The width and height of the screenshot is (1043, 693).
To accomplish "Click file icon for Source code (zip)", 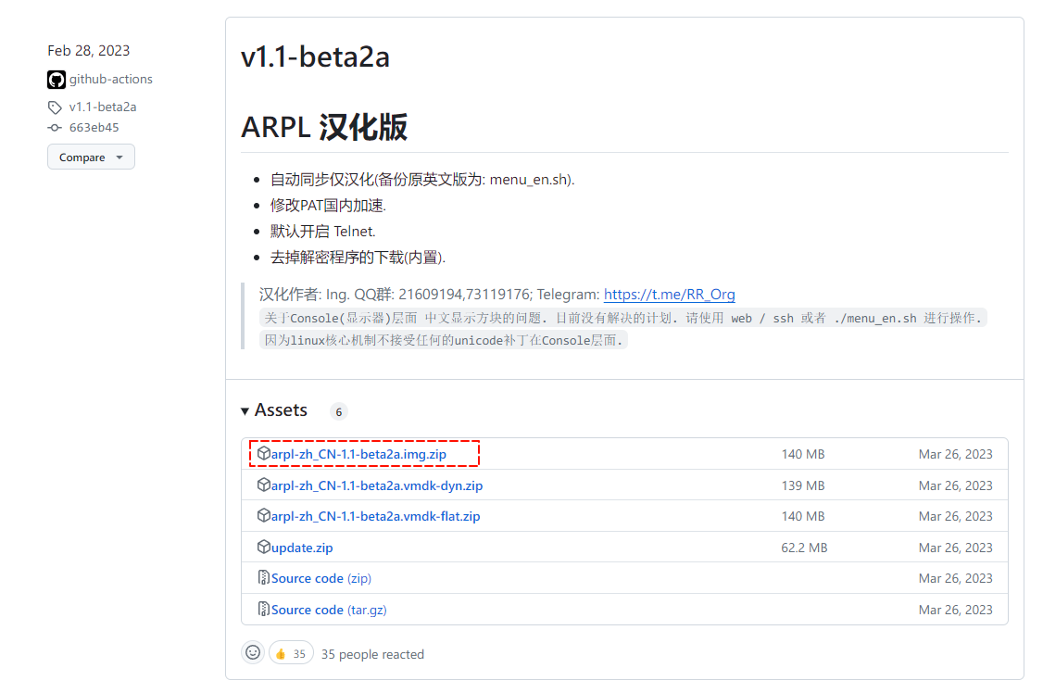I will click(264, 578).
